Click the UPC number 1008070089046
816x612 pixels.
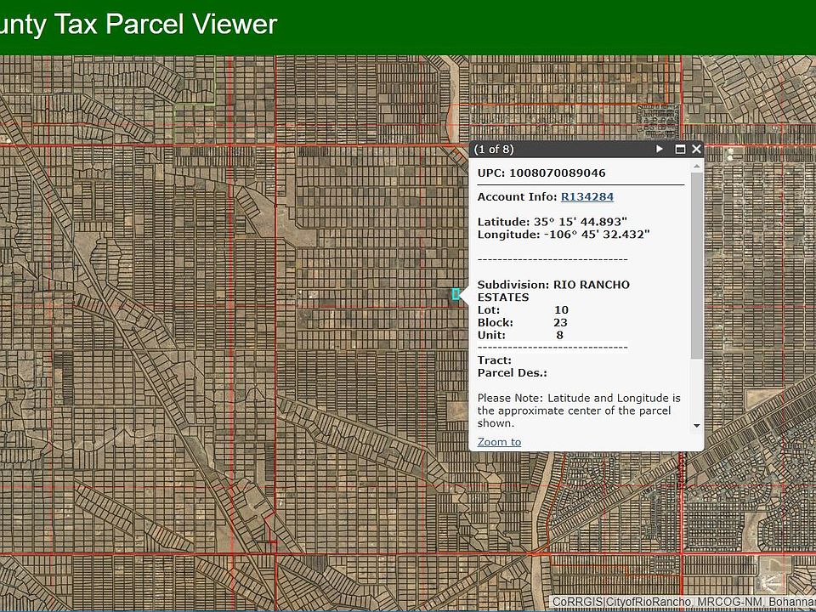click(x=557, y=173)
